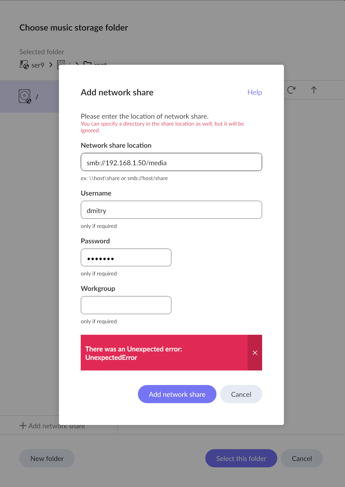Select the "/" drive entry in list

[x=37, y=97]
